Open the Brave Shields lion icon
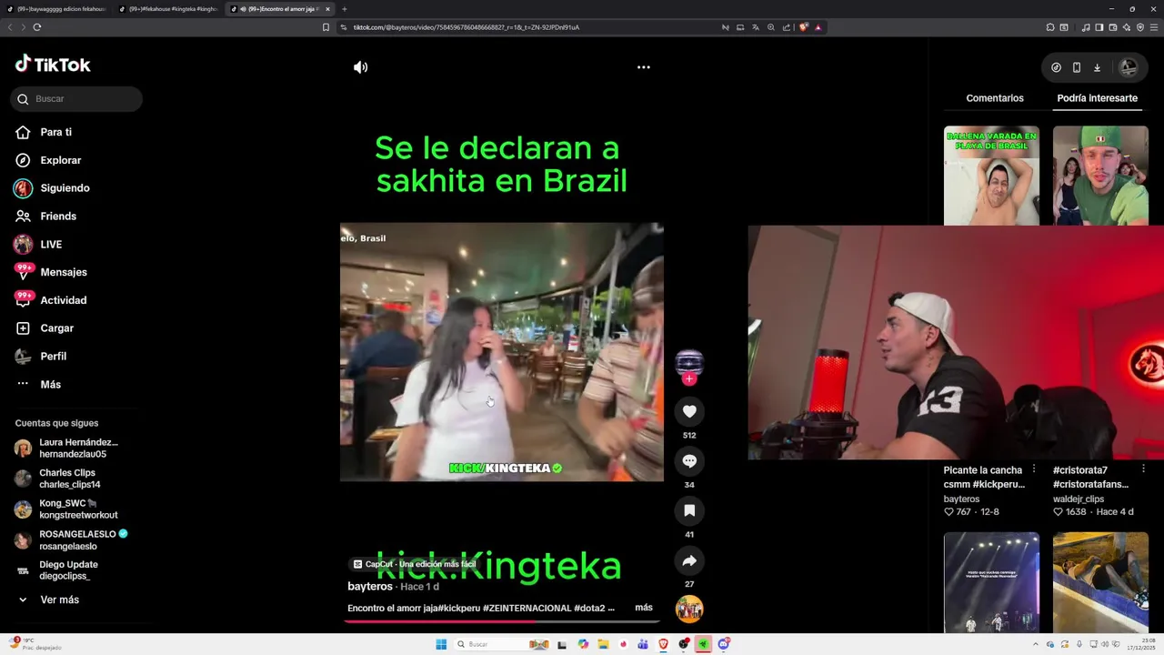The height and width of the screenshot is (655, 1164). point(803,27)
